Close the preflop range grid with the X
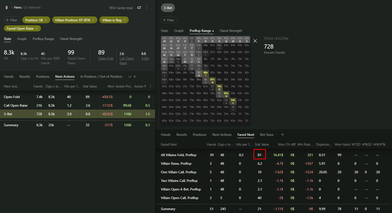 (x=255, y=41)
